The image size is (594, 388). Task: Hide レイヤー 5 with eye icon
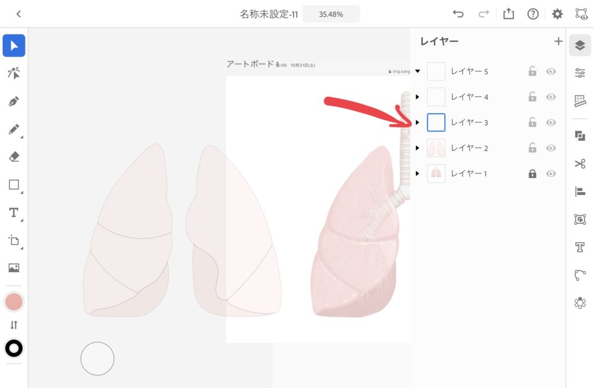point(551,71)
